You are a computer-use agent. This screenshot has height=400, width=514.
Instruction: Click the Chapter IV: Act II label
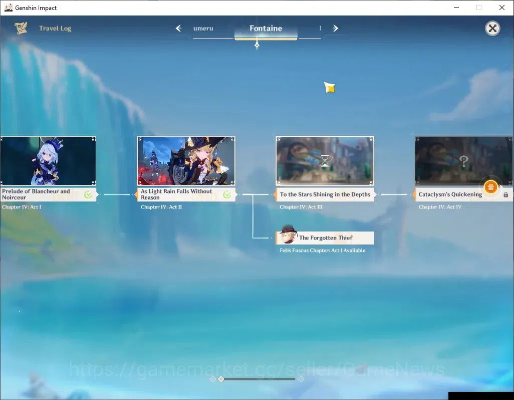[x=161, y=206]
